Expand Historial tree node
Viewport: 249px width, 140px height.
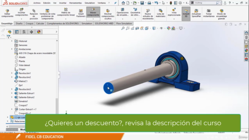[12, 41]
